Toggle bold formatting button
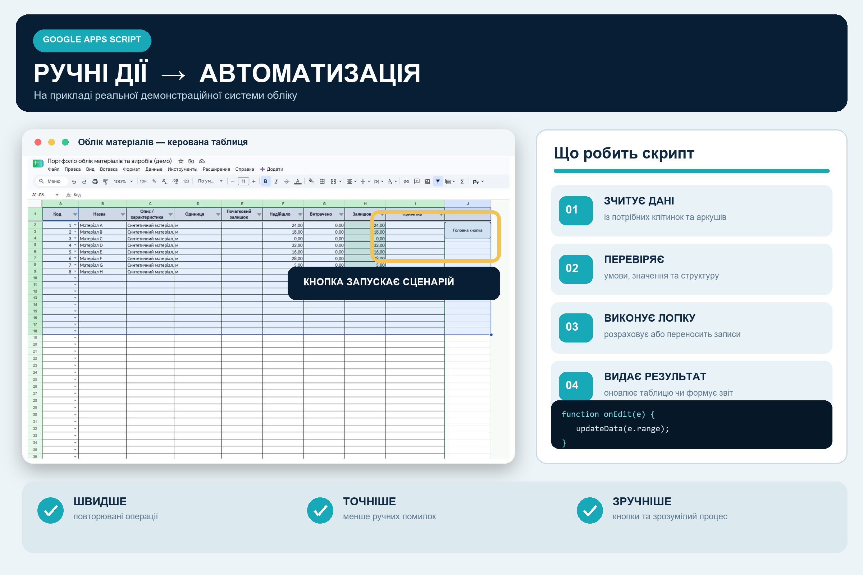This screenshot has width=863, height=575. point(266,181)
